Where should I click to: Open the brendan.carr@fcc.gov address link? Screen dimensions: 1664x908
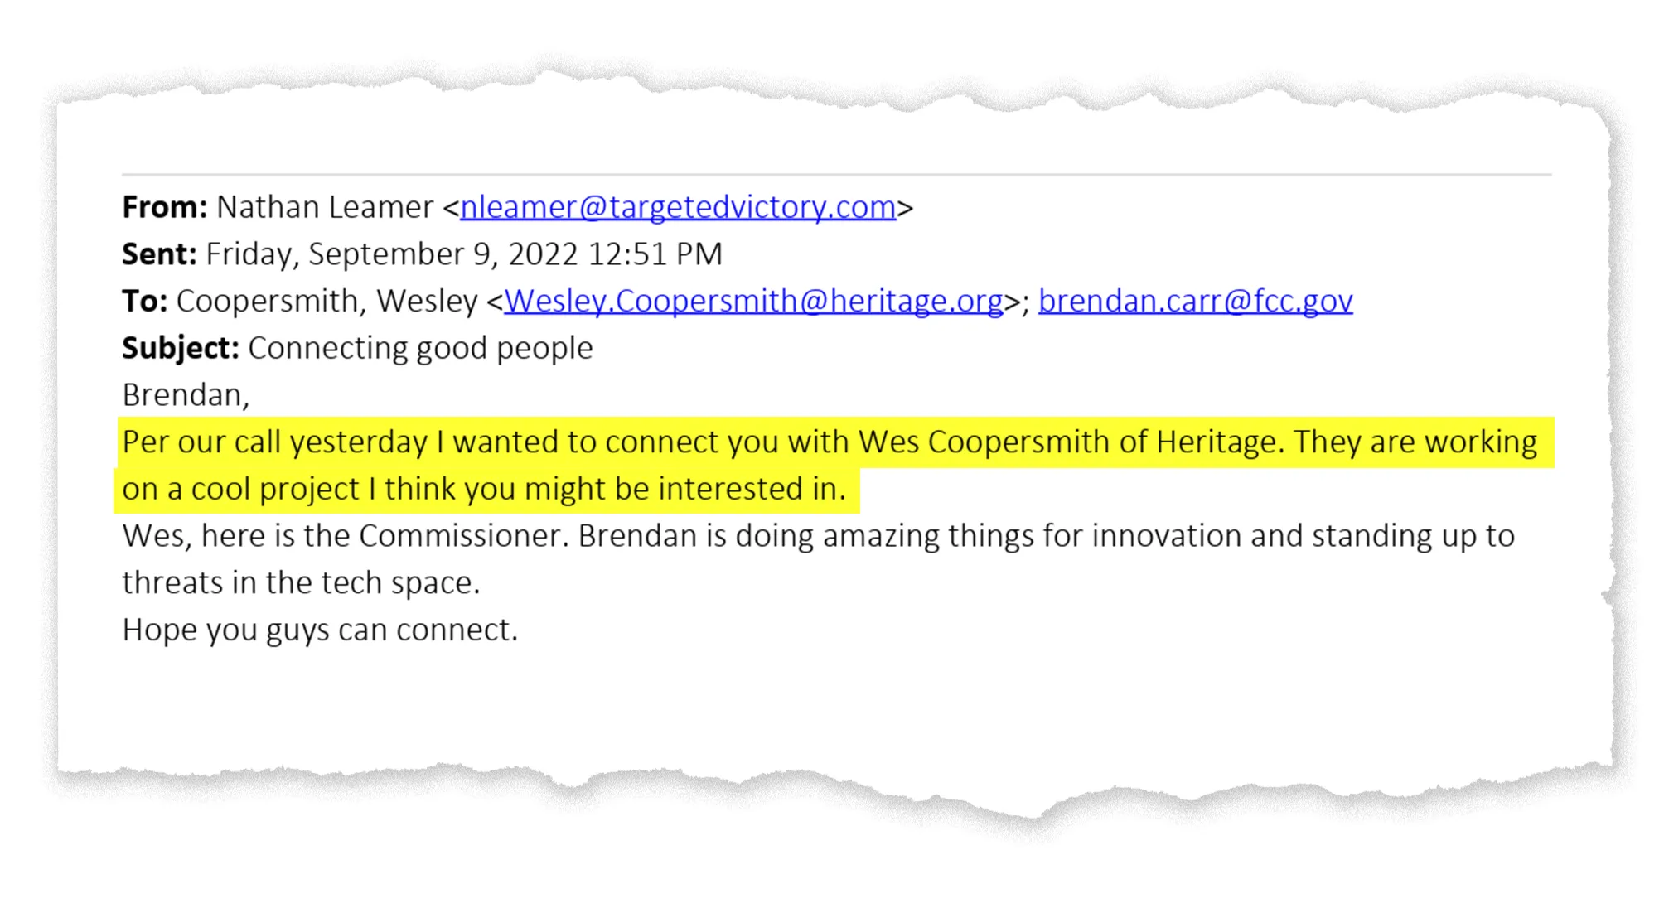coord(1195,301)
